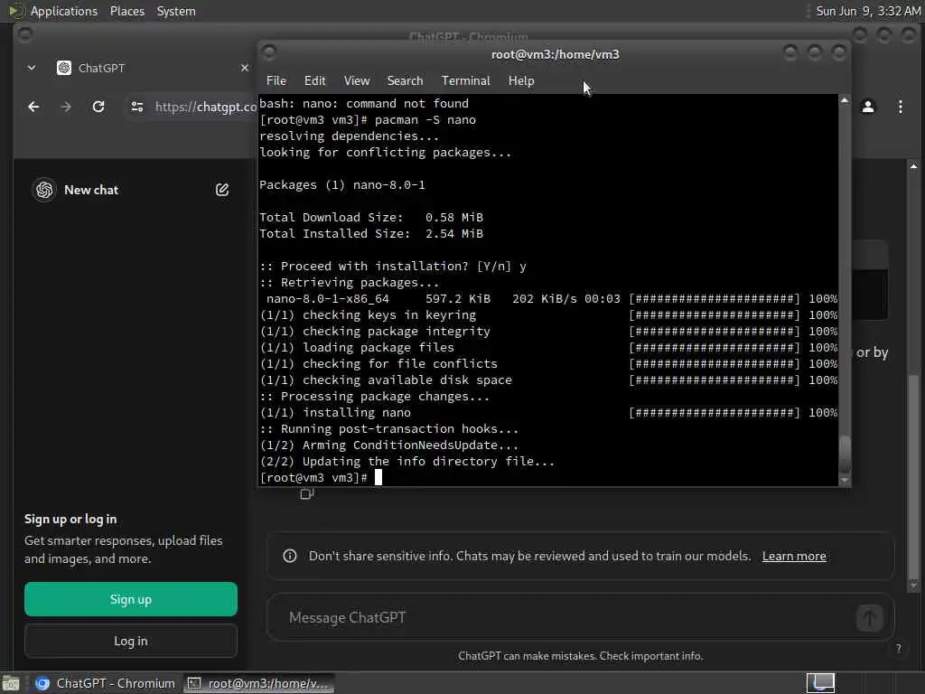Click the New chat label

pyautogui.click(x=91, y=190)
